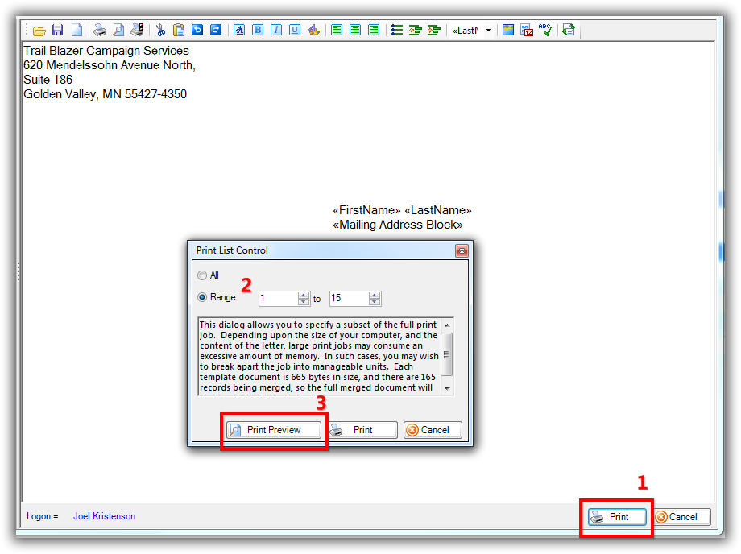This screenshot has width=741, height=554.
Task: Click the Cut scissors icon
Action: tap(160, 31)
